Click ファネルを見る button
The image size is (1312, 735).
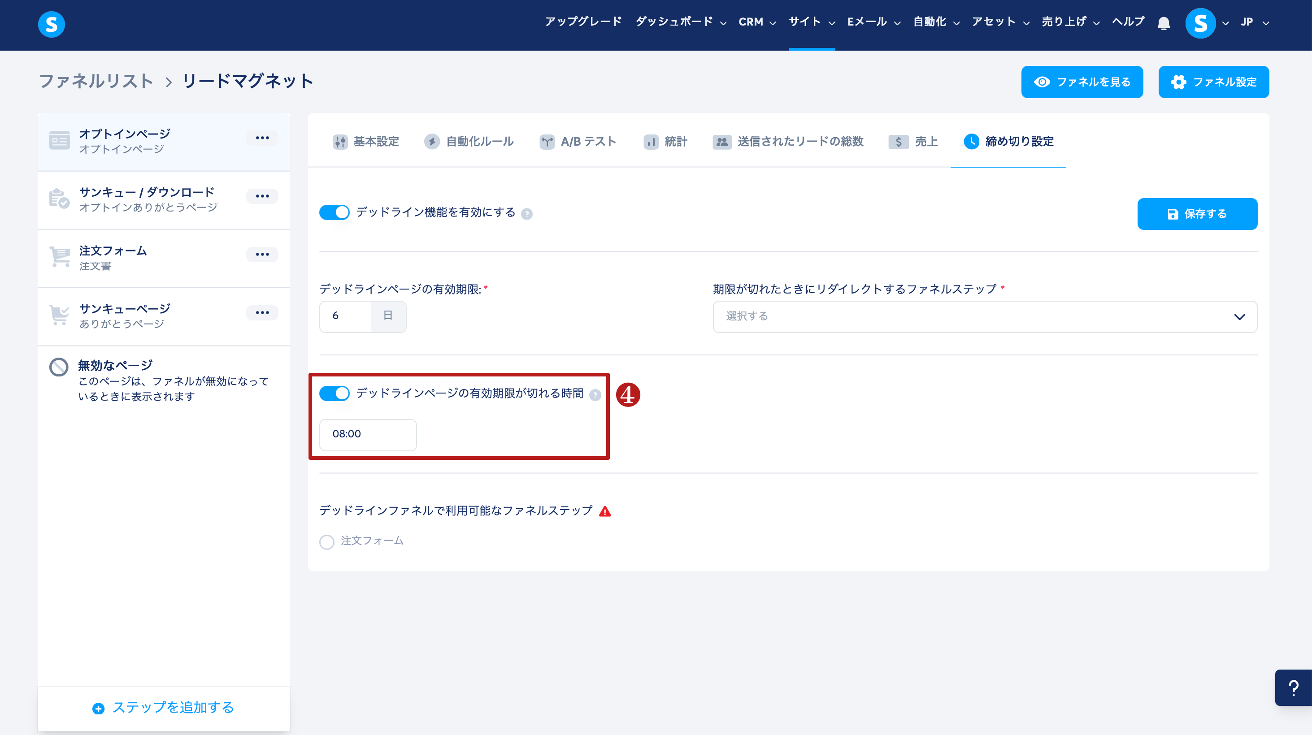click(x=1082, y=82)
